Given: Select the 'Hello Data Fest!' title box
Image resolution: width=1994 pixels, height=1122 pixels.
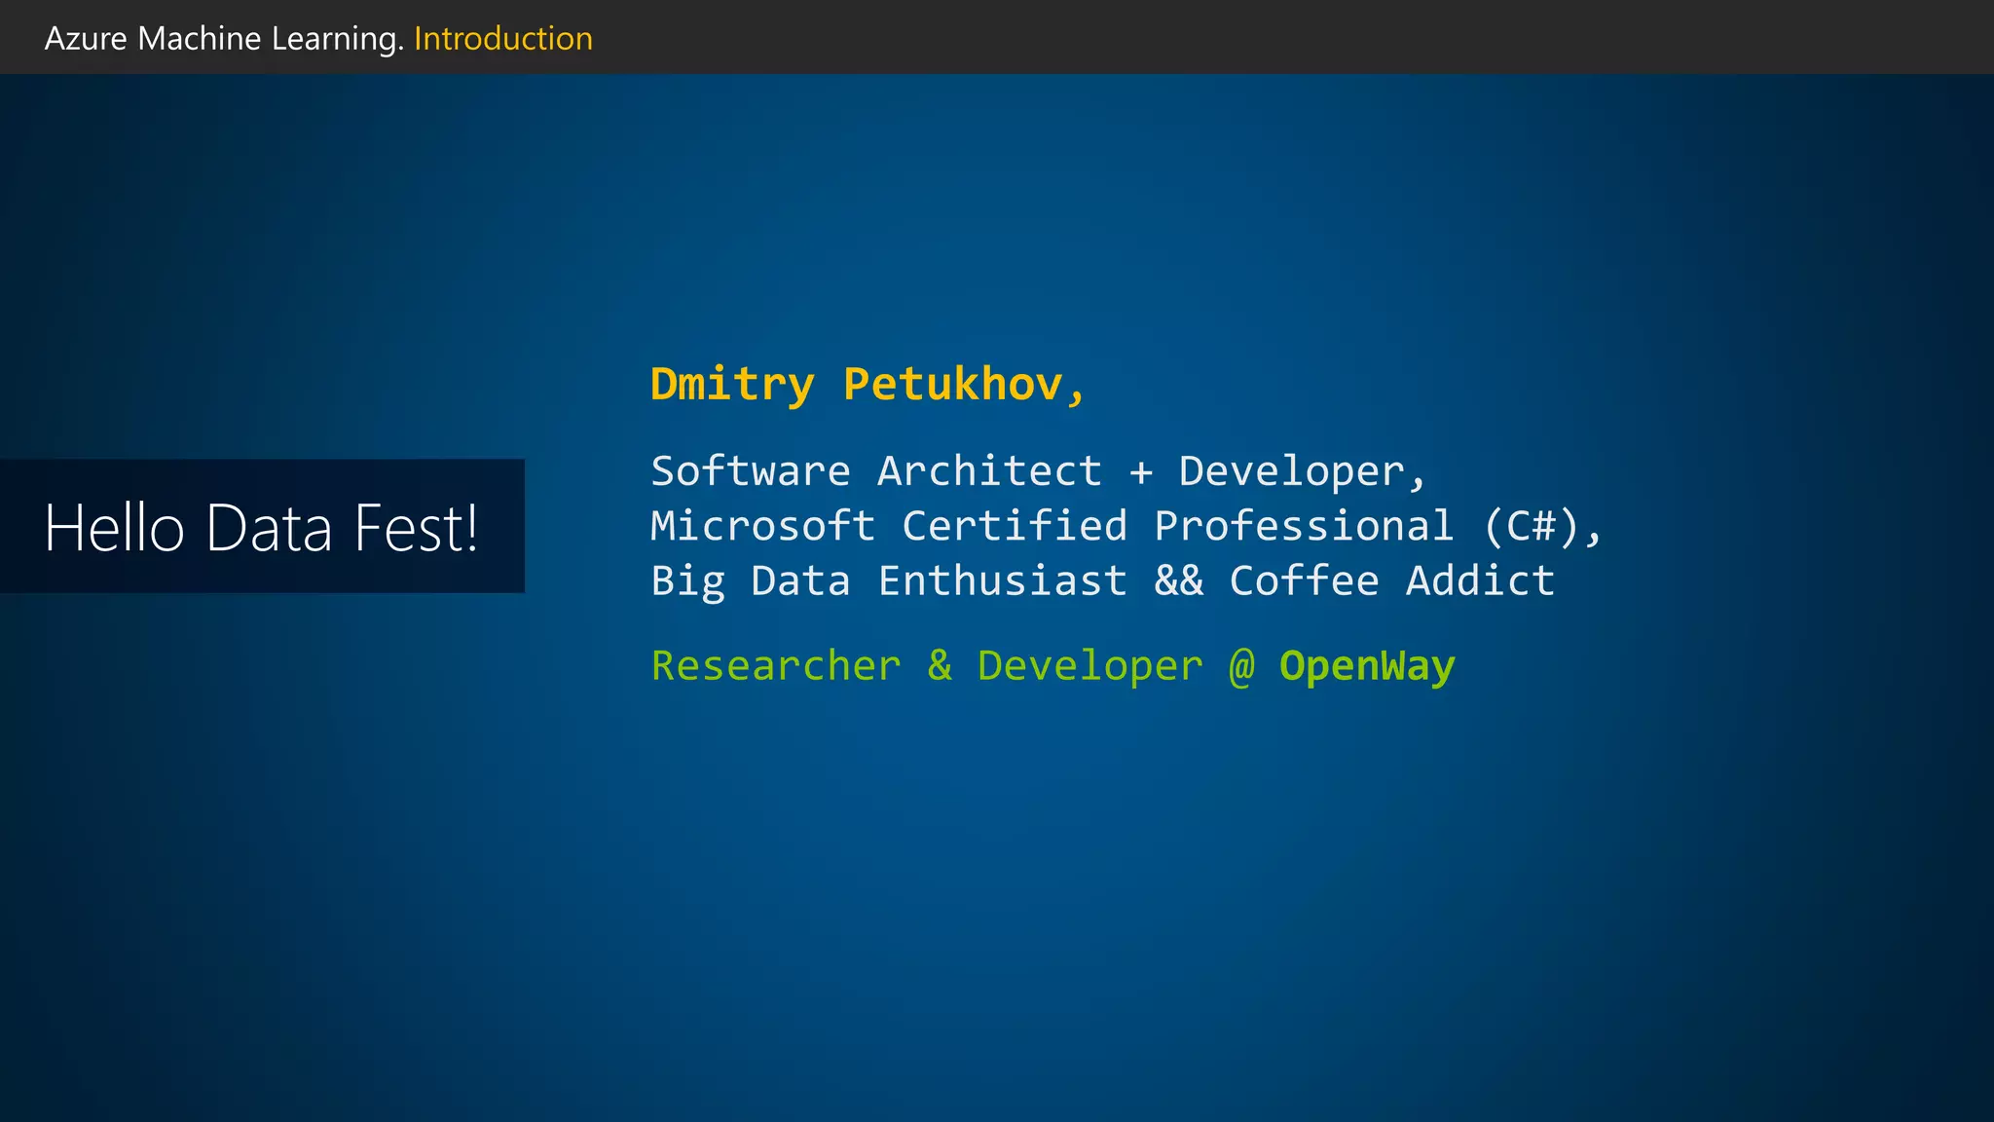Looking at the screenshot, I should point(262,526).
